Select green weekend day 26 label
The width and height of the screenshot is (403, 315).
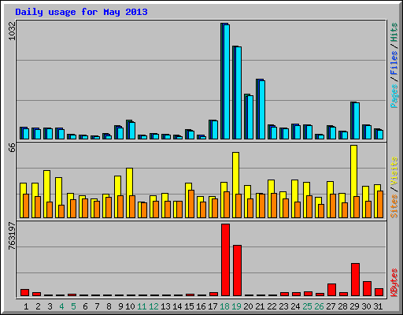click(319, 306)
